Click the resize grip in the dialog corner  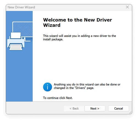tap(130, 112)
